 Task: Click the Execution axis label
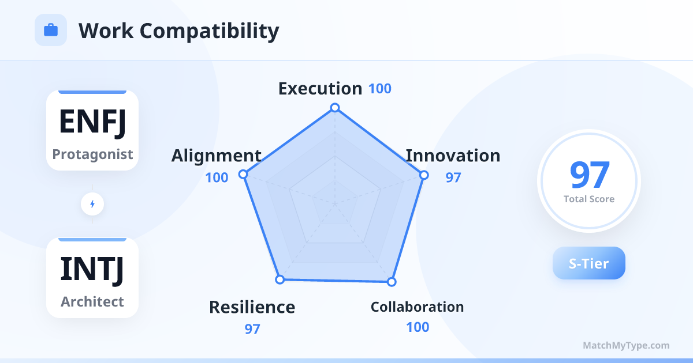tap(320, 89)
